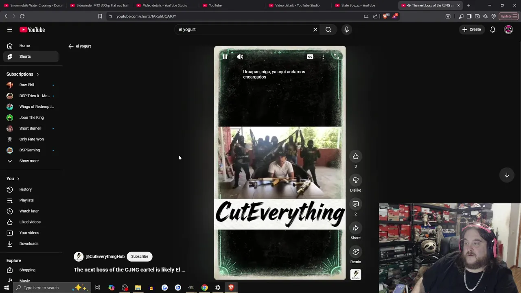Clear the 'el yogurt' search text
521x293 pixels.
coord(315,29)
